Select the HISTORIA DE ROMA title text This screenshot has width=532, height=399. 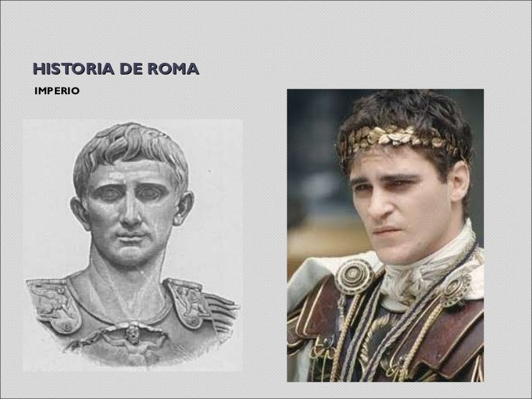pyautogui.click(x=115, y=69)
